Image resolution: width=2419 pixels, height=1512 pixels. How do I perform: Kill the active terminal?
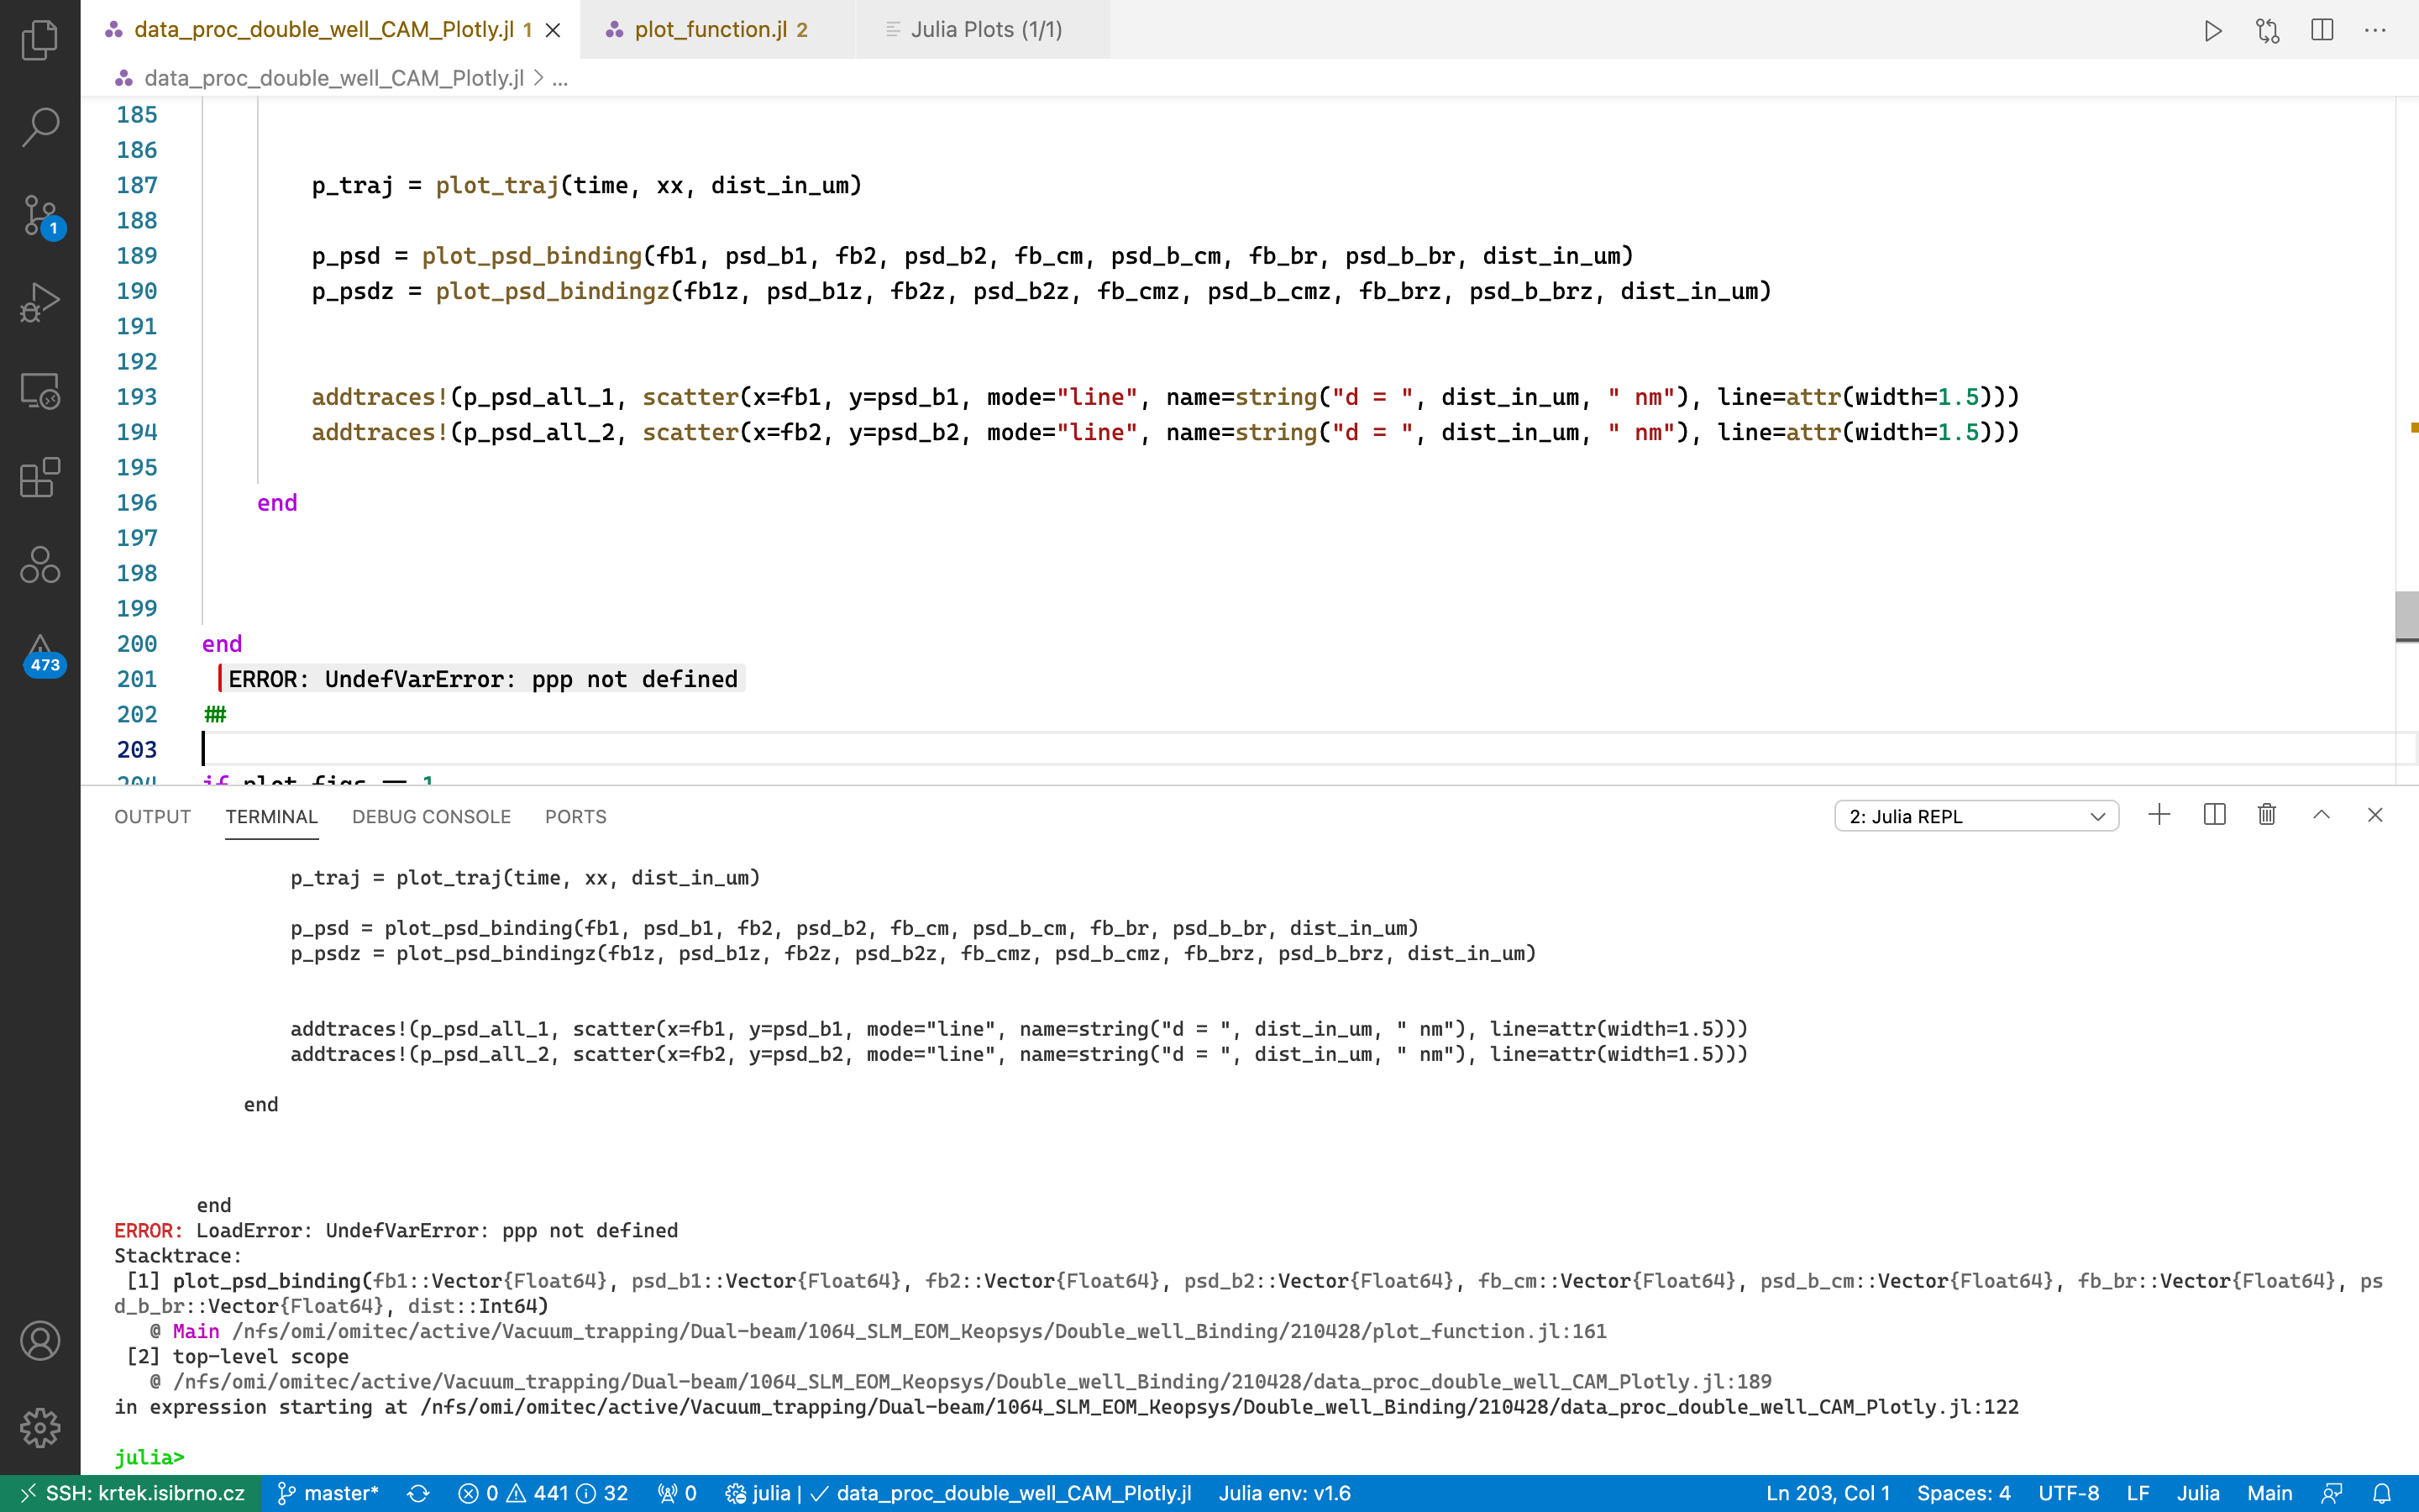pyautogui.click(x=2265, y=815)
